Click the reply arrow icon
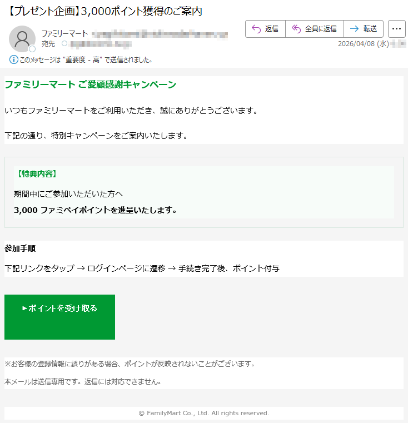 pos(256,29)
